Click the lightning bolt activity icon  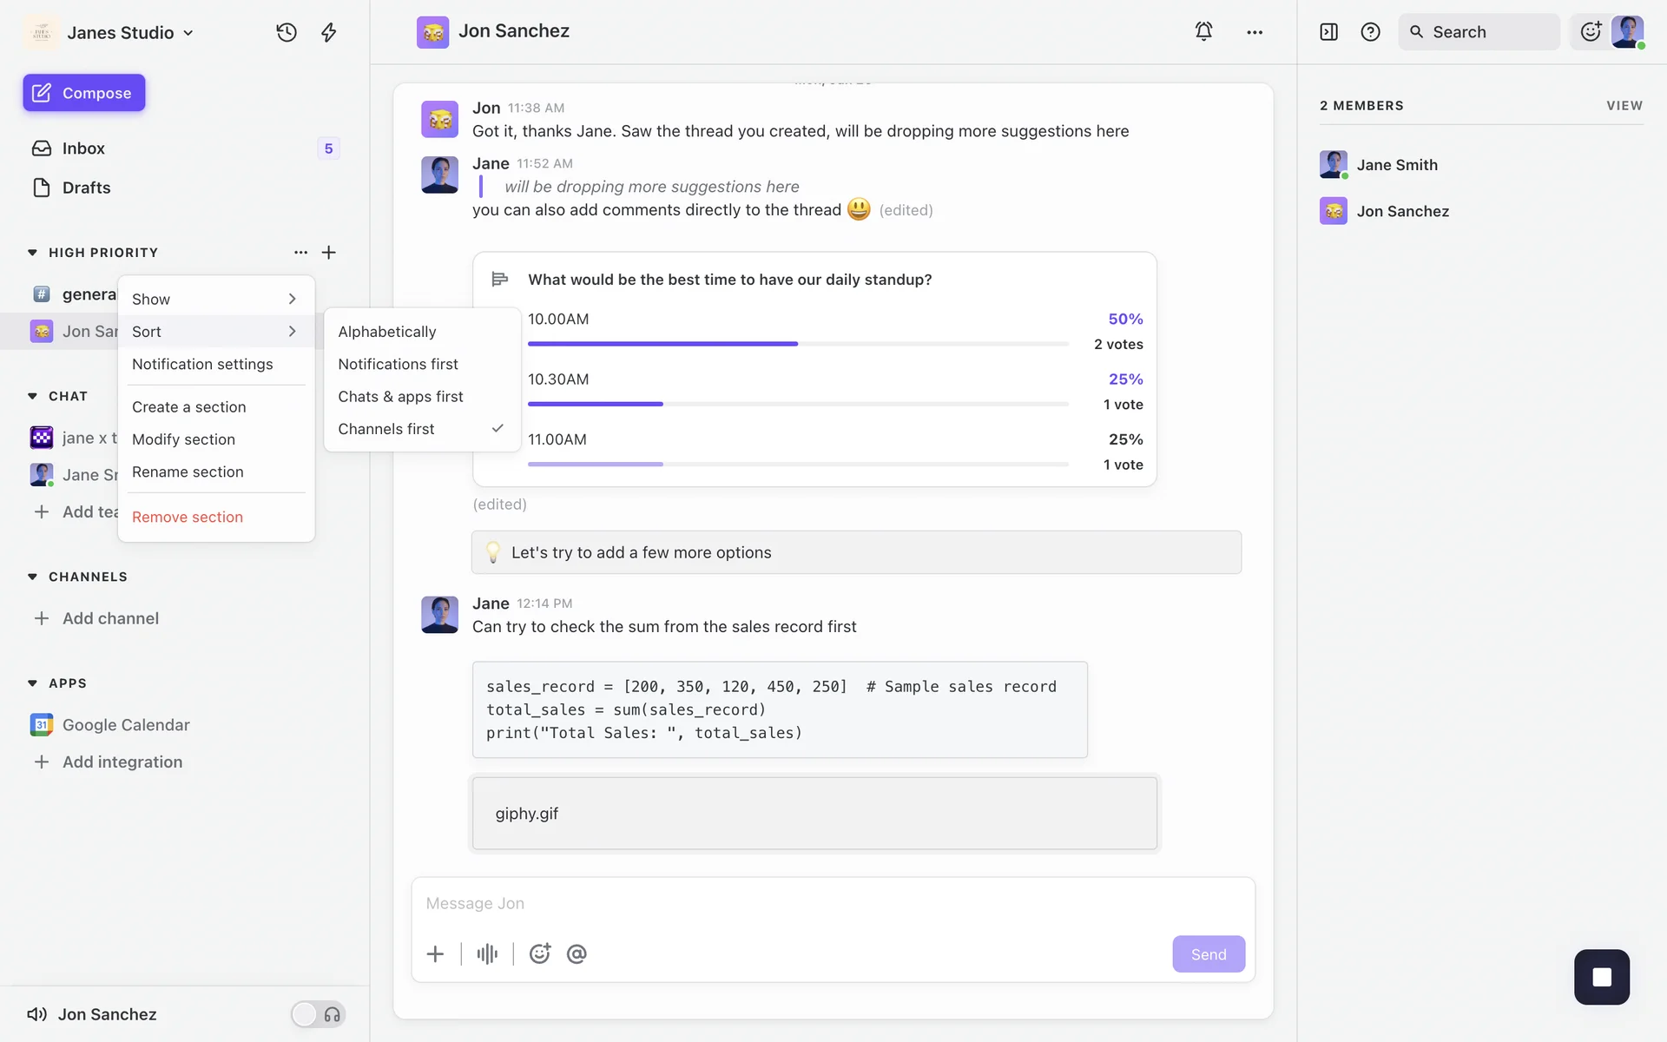coord(329,32)
